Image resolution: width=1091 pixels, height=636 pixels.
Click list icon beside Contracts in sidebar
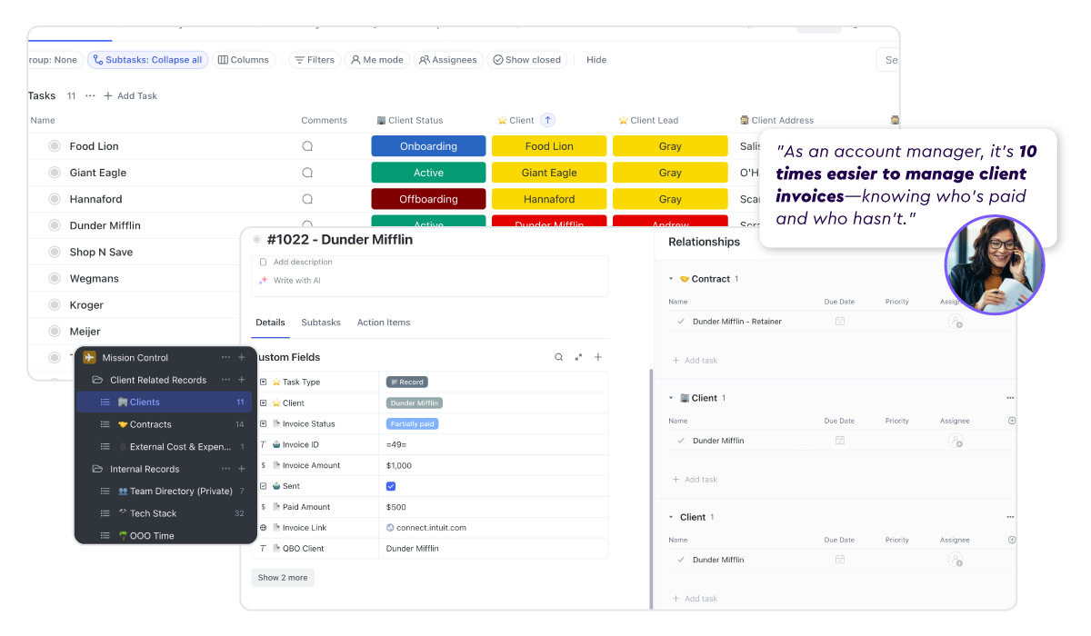(x=105, y=424)
